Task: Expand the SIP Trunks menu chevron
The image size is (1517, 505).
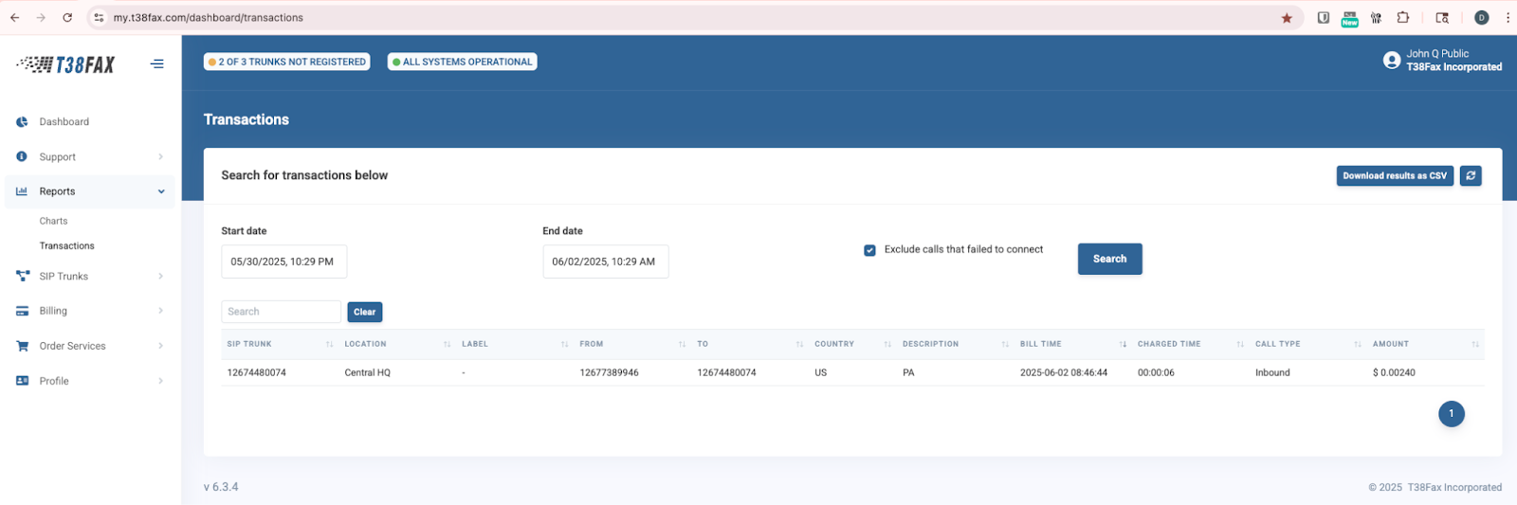Action: (160, 276)
